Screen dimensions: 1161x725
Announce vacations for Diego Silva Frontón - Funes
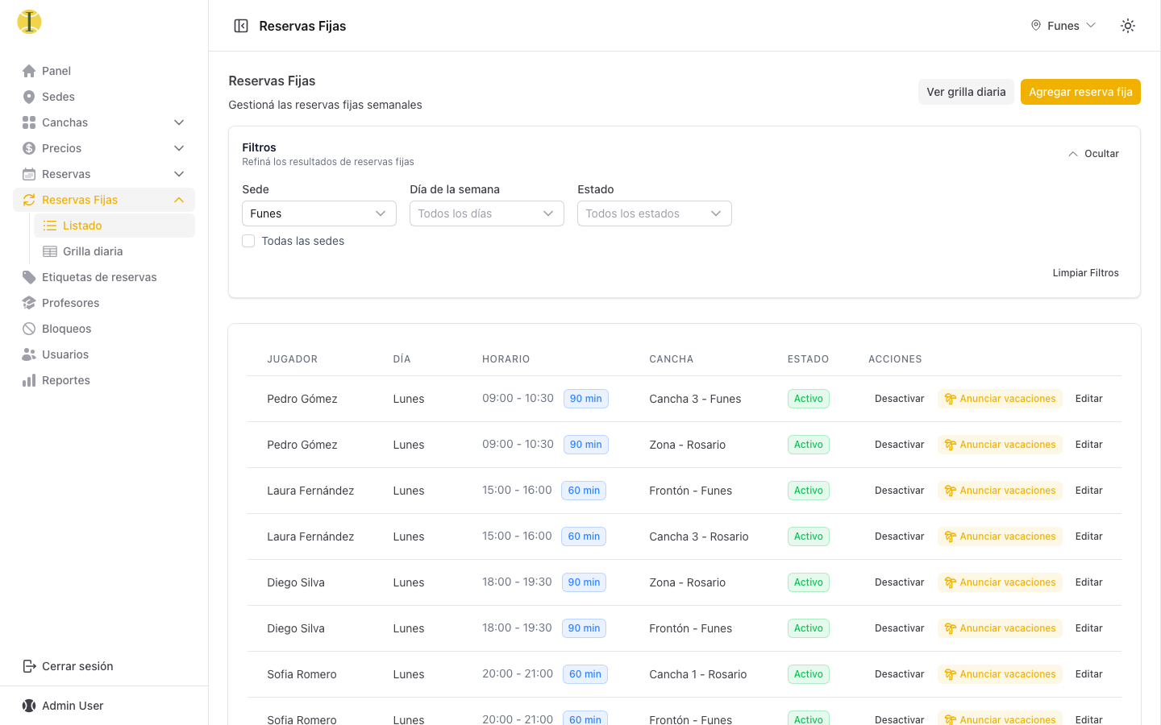tap(1000, 628)
